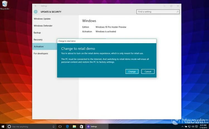The height and width of the screenshot is (129, 209).
Task: Open the Recycle Bin desktop icon
Action: [5, 5]
